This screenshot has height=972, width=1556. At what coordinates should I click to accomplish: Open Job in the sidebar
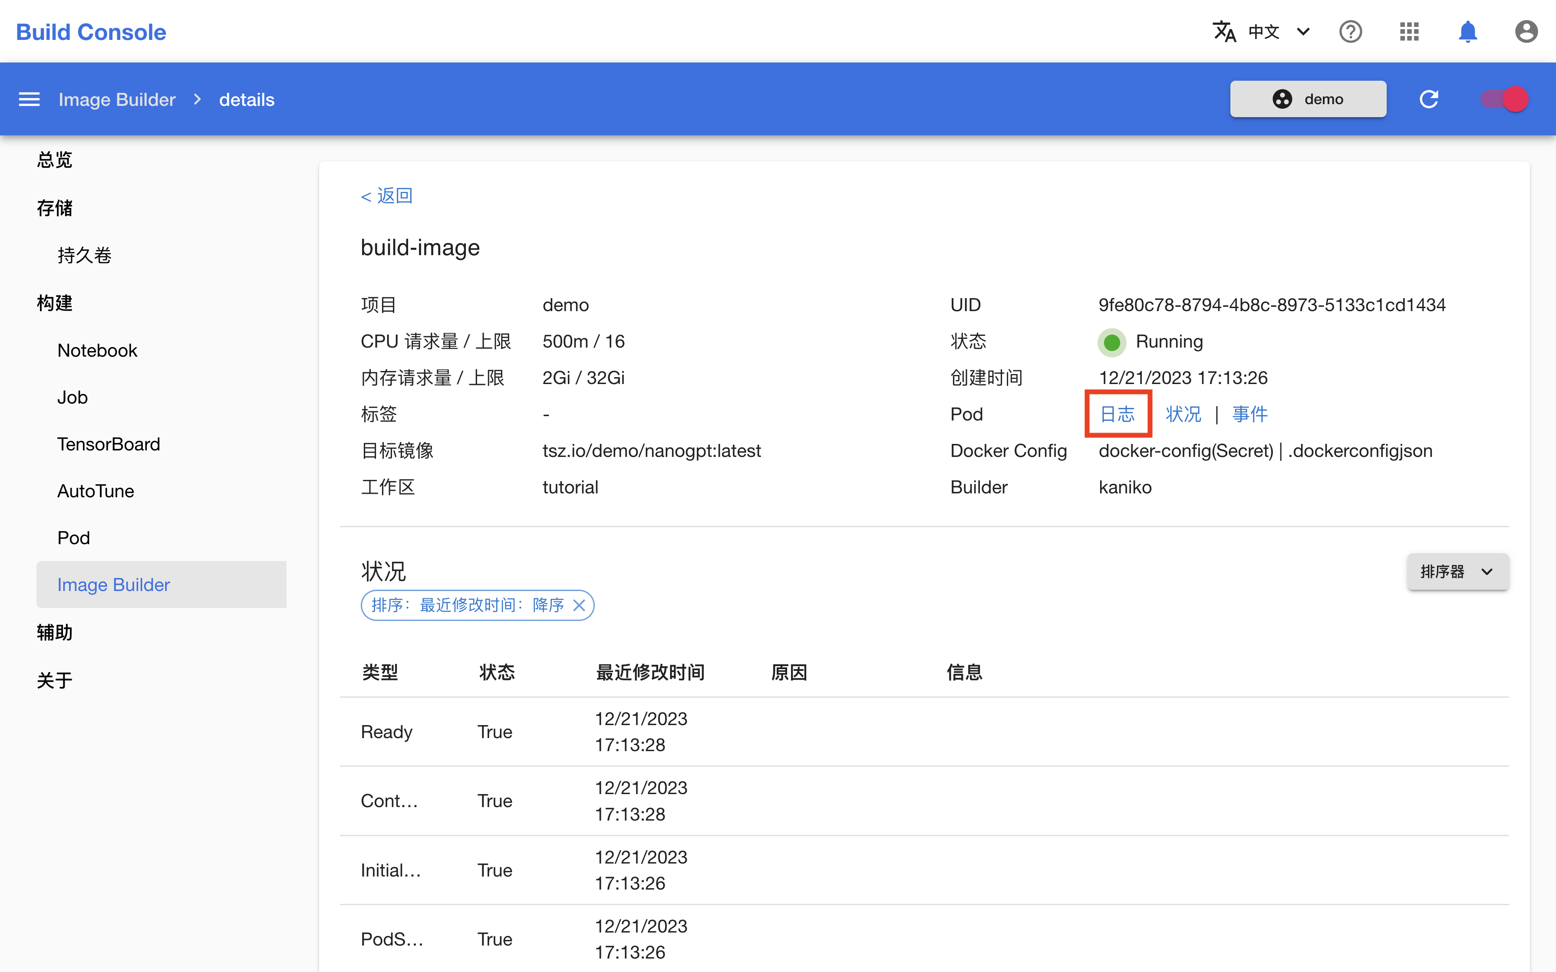pos(72,397)
